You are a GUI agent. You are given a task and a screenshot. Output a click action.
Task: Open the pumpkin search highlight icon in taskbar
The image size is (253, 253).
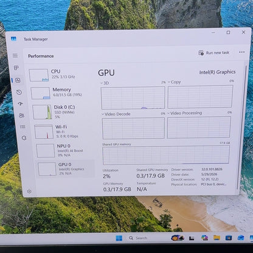[178, 238]
